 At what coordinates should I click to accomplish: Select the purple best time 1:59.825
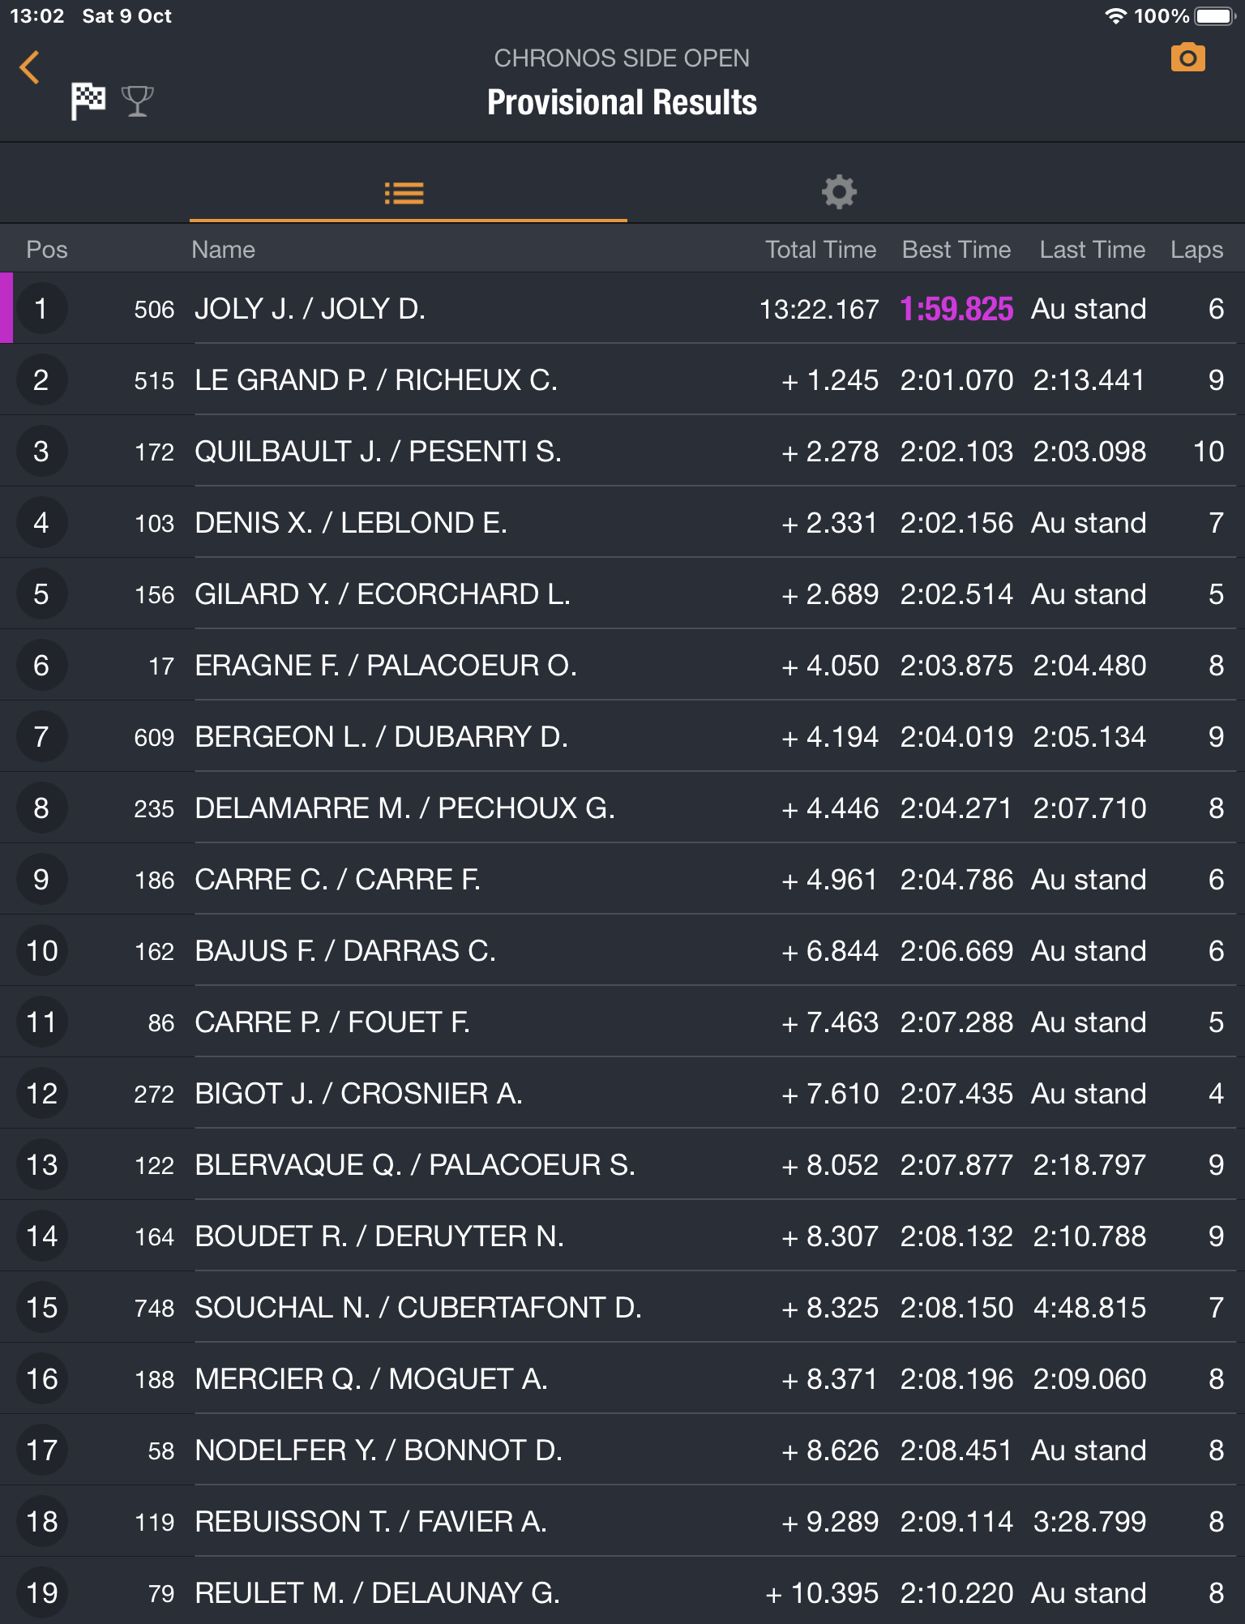956,309
